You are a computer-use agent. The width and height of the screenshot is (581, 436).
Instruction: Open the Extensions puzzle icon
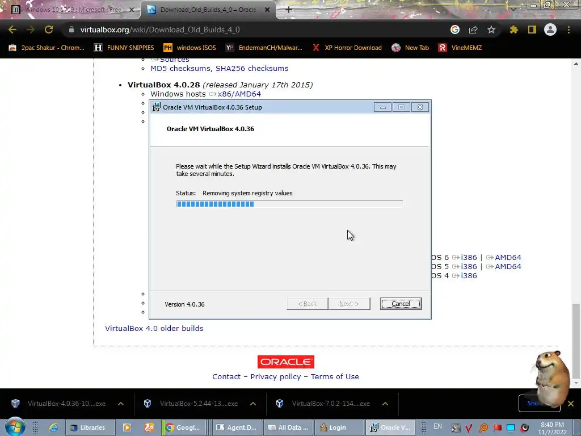(514, 30)
